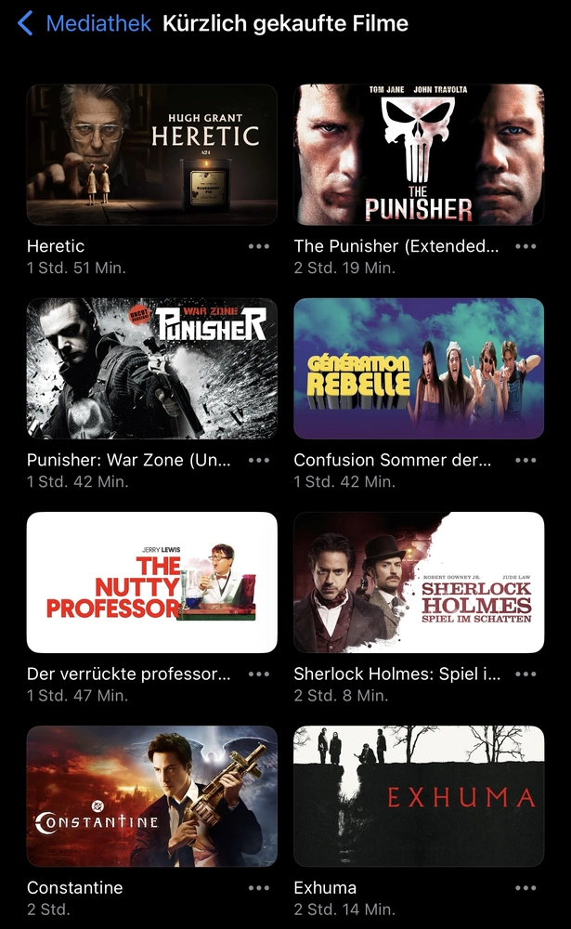Open The Punisher skull poster
The width and height of the screenshot is (571, 929).
419,154
